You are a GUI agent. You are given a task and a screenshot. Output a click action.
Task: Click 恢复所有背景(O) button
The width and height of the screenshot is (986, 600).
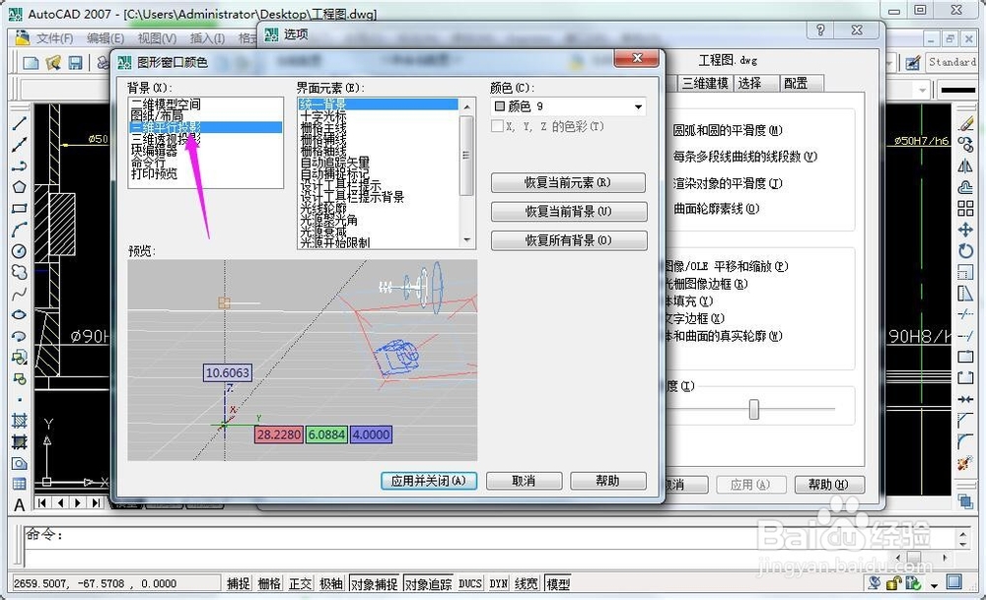click(569, 240)
